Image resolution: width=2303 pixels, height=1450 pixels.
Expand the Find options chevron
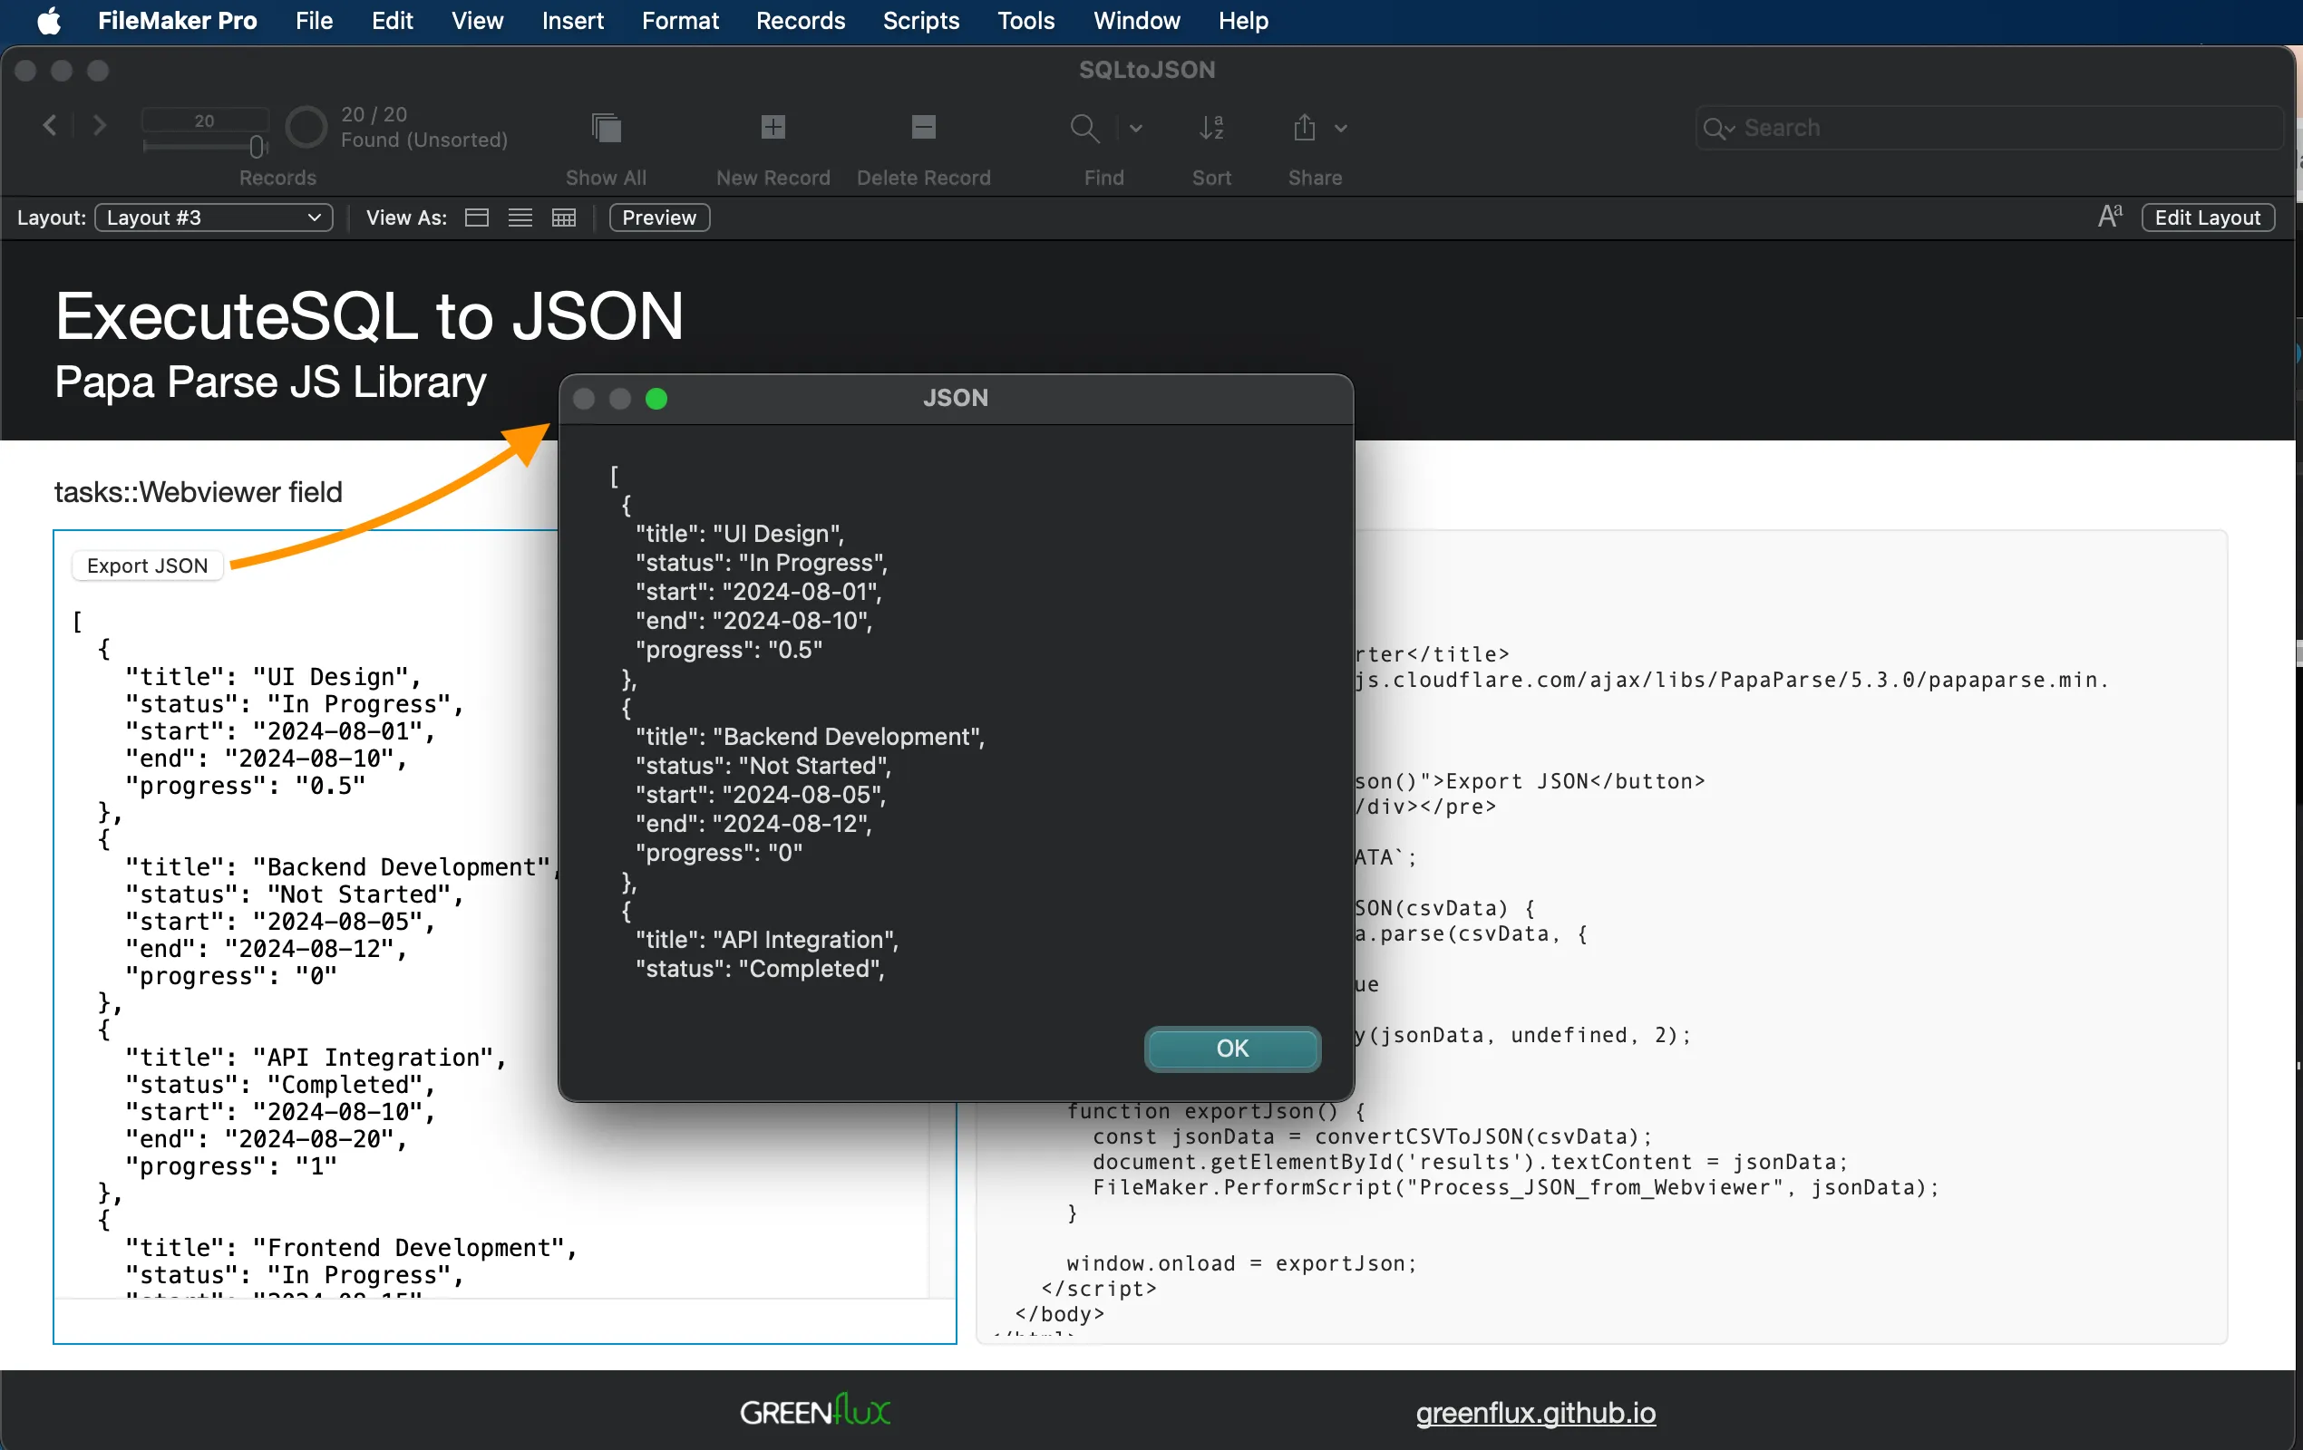1135,128
